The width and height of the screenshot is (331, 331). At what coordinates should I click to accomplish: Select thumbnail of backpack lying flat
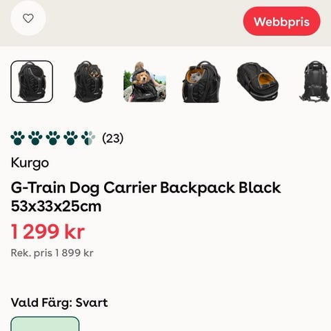[x=258, y=81]
